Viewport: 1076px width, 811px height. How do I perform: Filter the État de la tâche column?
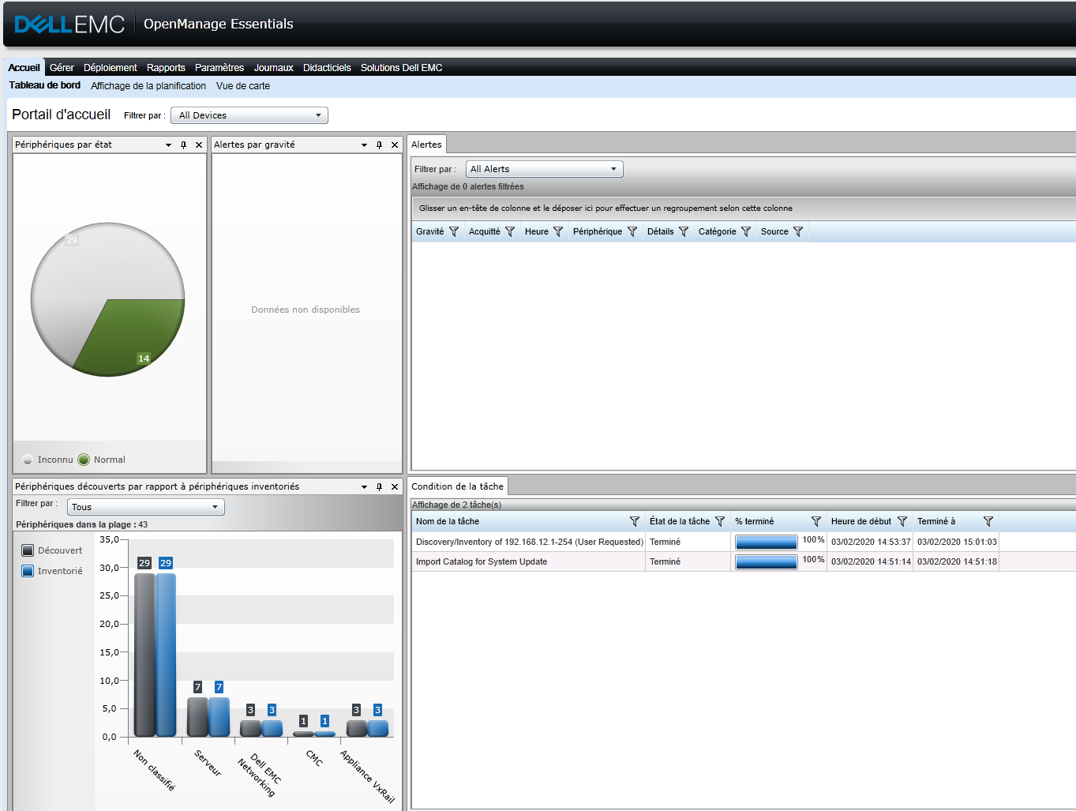coord(720,521)
